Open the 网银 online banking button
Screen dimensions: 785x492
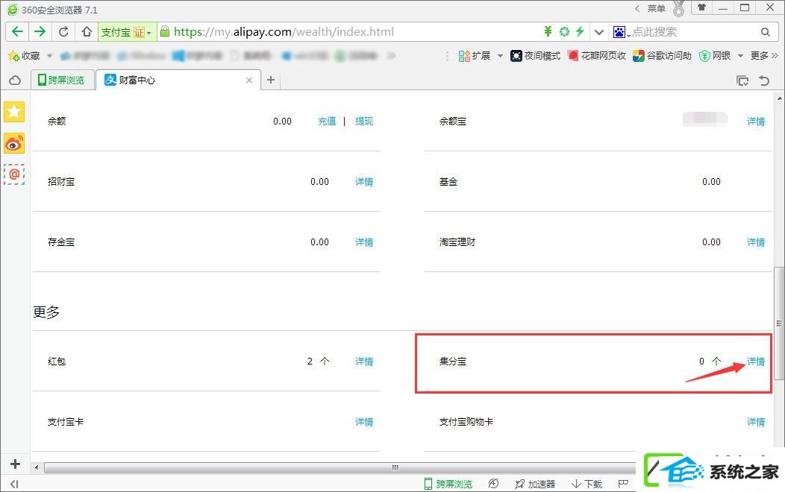point(715,55)
